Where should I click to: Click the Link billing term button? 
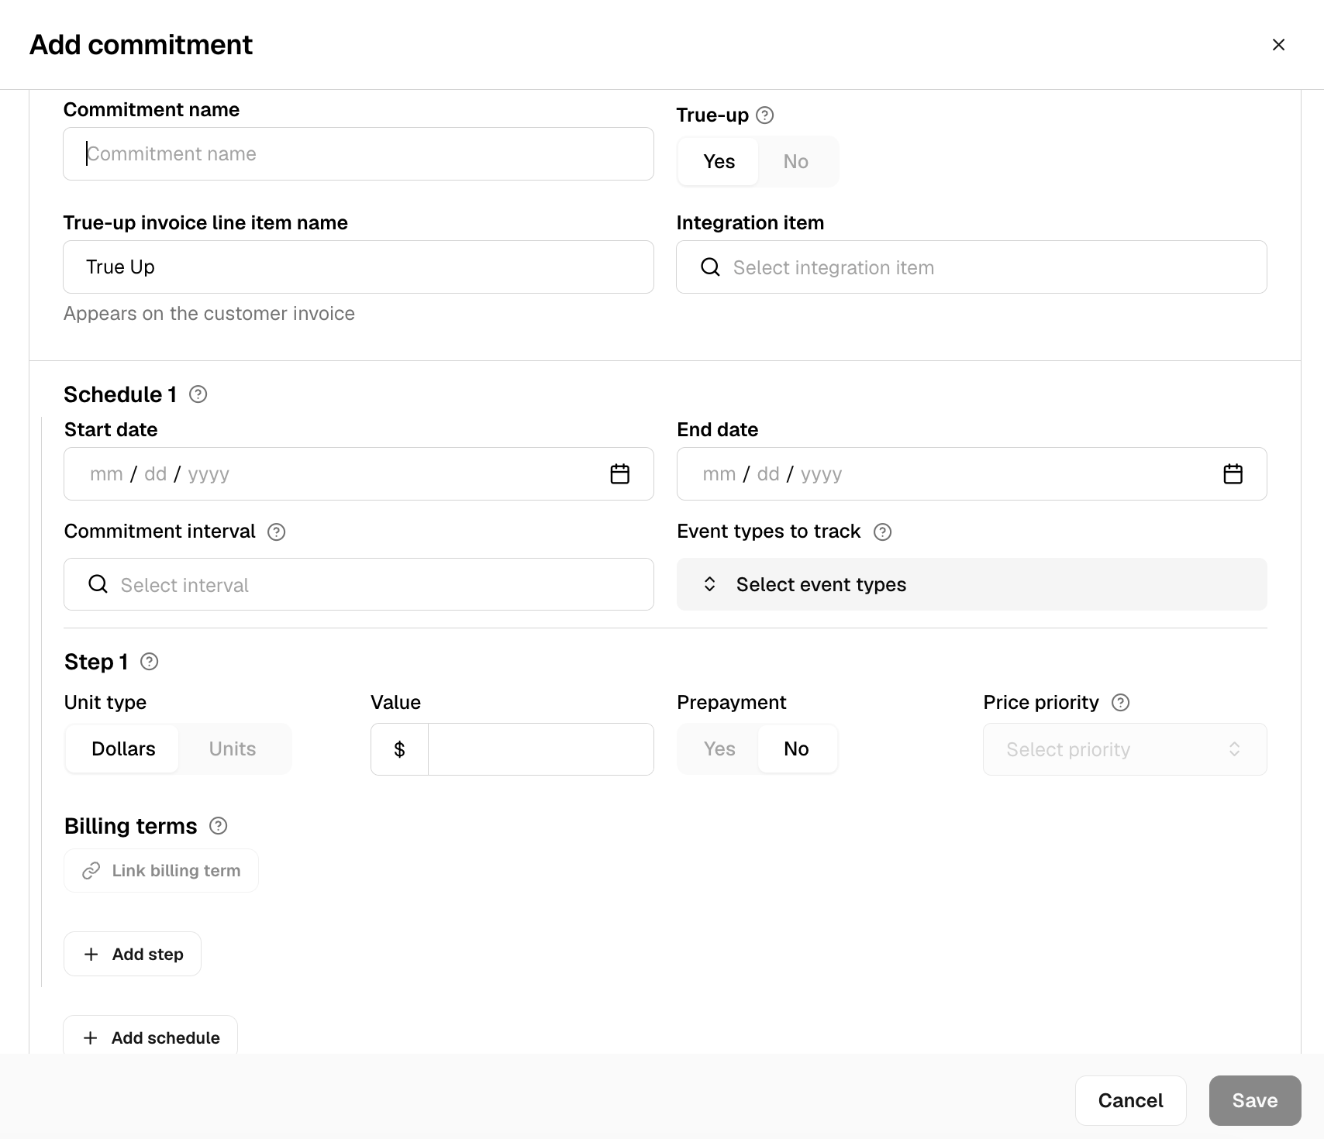pyautogui.click(x=161, y=871)
